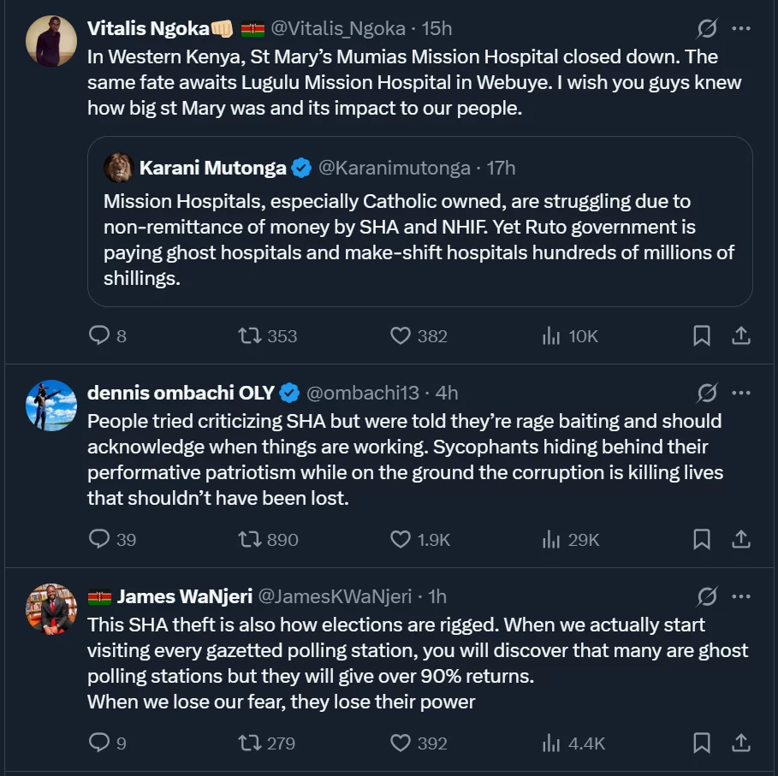
Task: Share Vitalis Ngoka's post
Action: (741, 336)
